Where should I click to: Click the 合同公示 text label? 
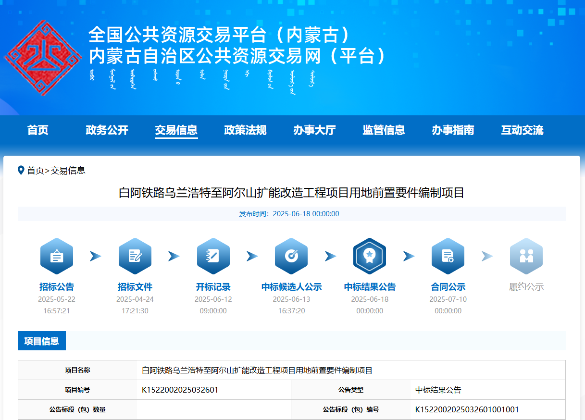(x=448, y=287)
